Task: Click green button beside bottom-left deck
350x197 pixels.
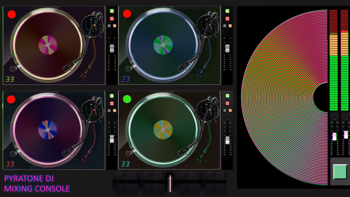Action: pyautogui.click(x=112, y=96)
